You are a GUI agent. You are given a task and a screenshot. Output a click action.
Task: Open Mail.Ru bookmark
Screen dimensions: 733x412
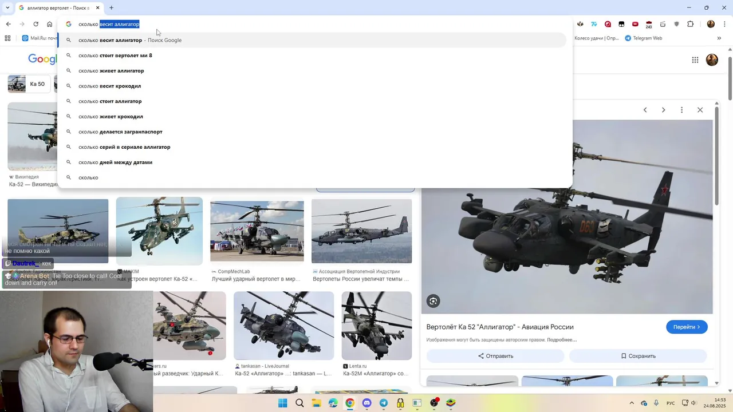40,38
